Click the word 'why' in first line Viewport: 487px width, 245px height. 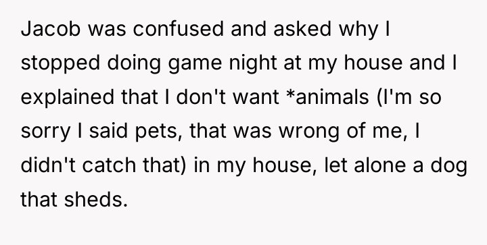[x=358, y=30]
